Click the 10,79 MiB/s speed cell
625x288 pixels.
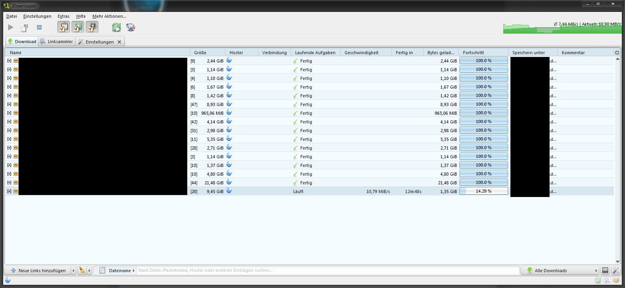(378, 191)
